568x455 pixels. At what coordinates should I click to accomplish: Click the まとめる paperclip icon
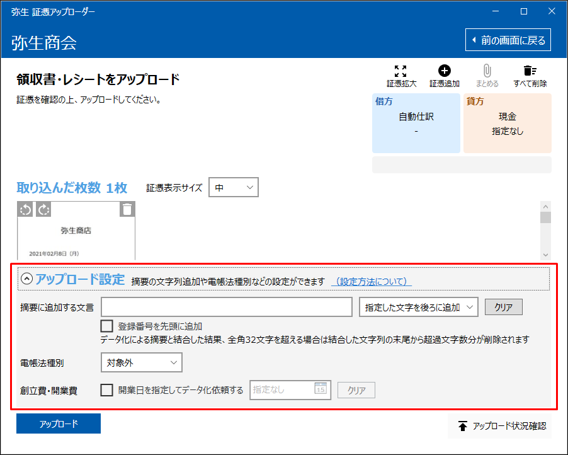(487, 71)
